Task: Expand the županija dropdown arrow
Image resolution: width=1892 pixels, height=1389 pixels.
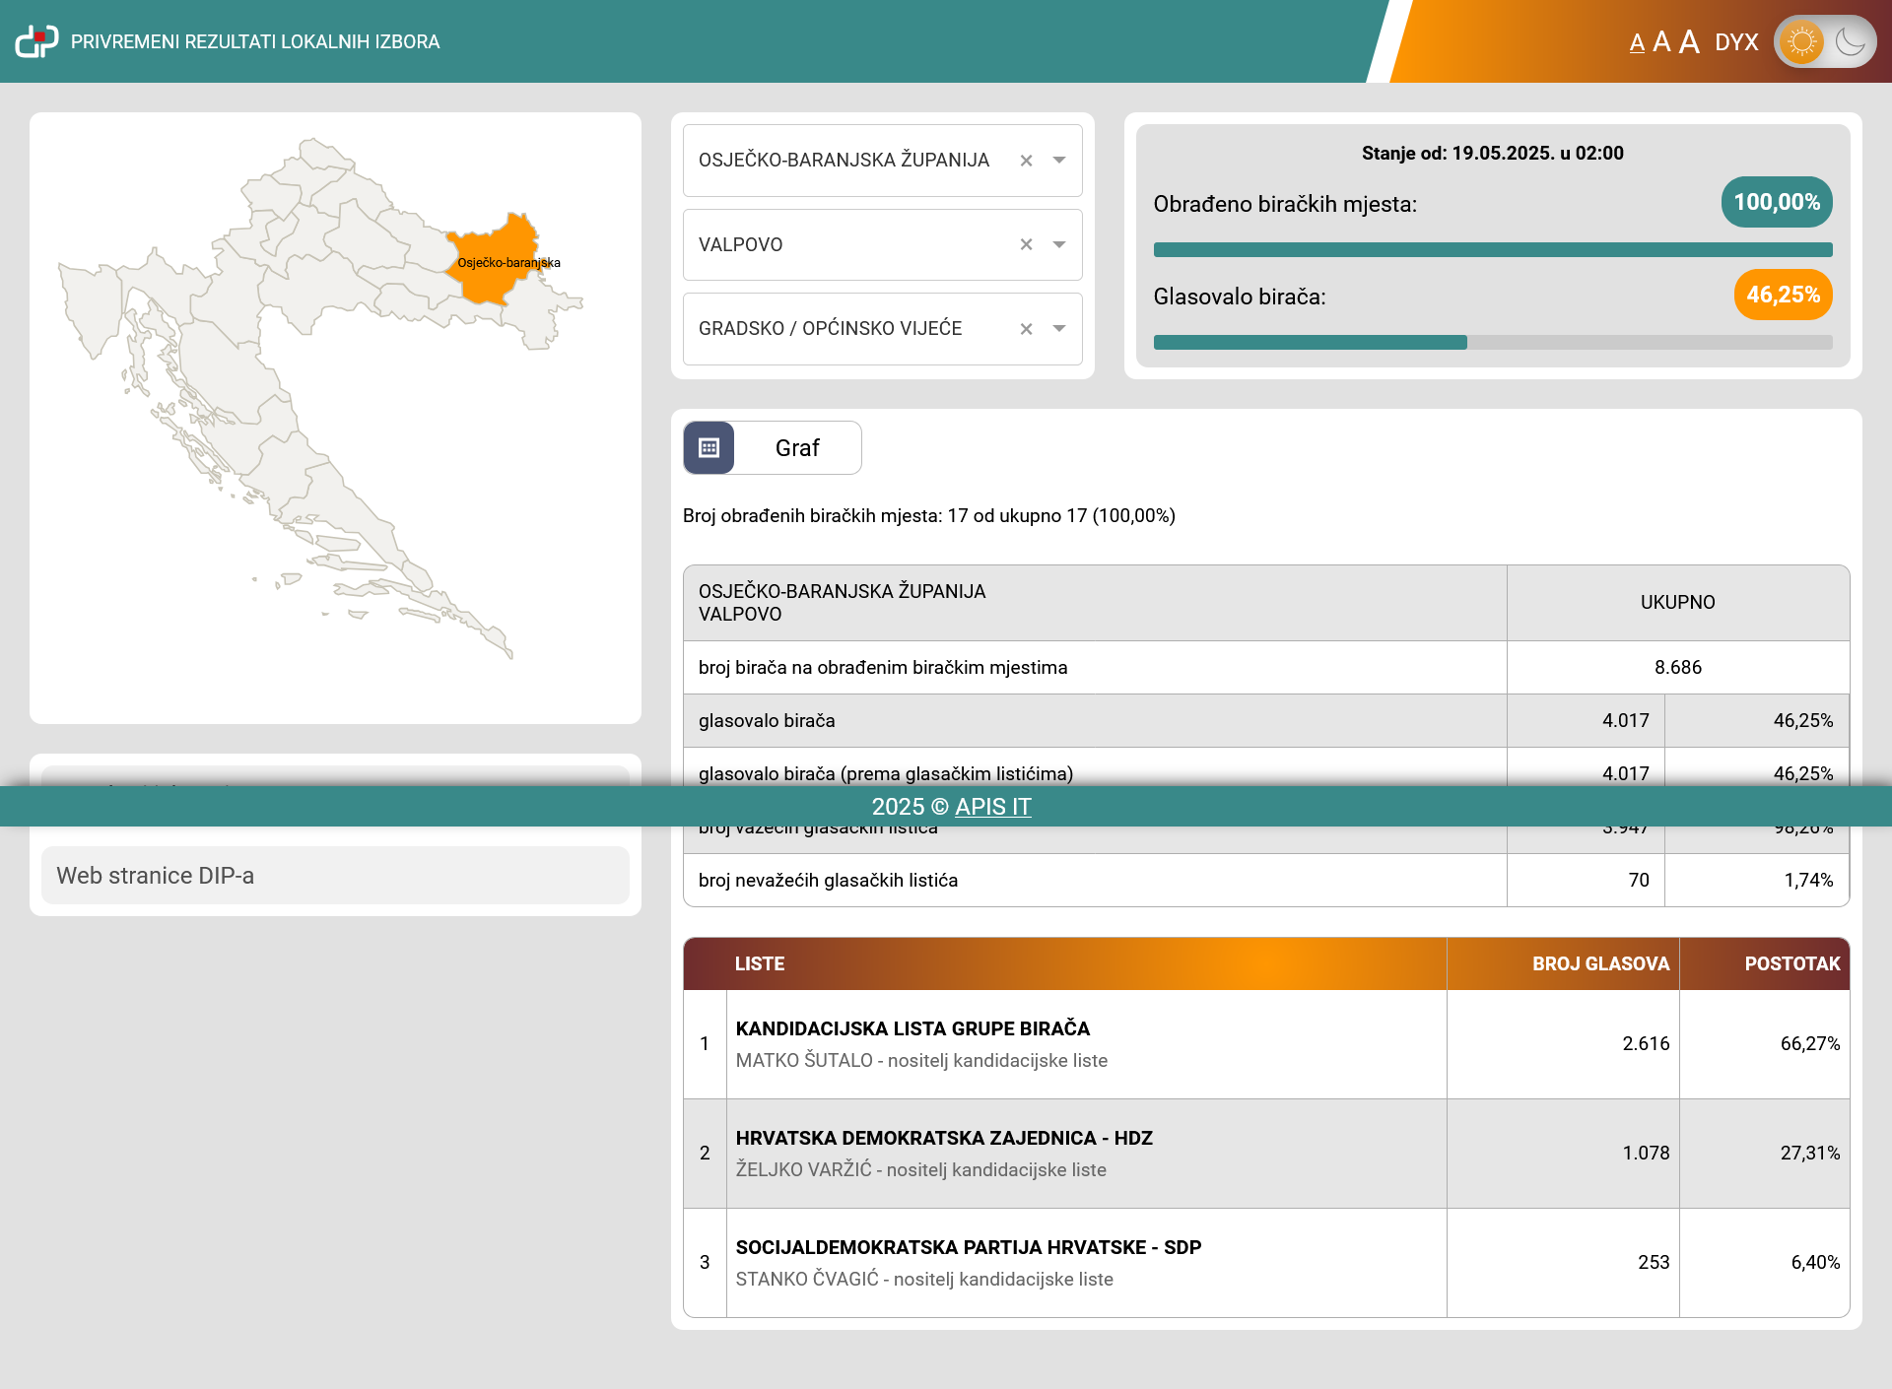Action: pyautogui.click(x=1059, y=161)
